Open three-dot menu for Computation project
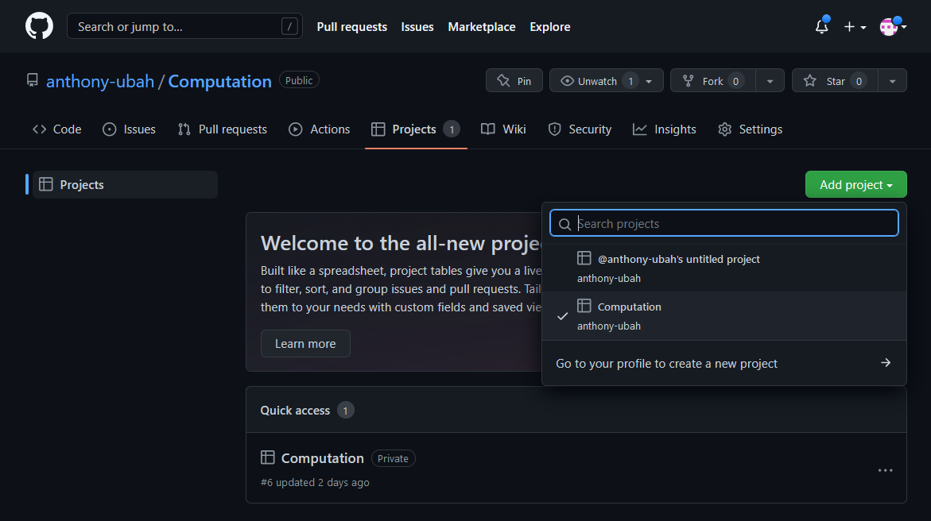The image size is (931, 521). (x=885, y=470)
